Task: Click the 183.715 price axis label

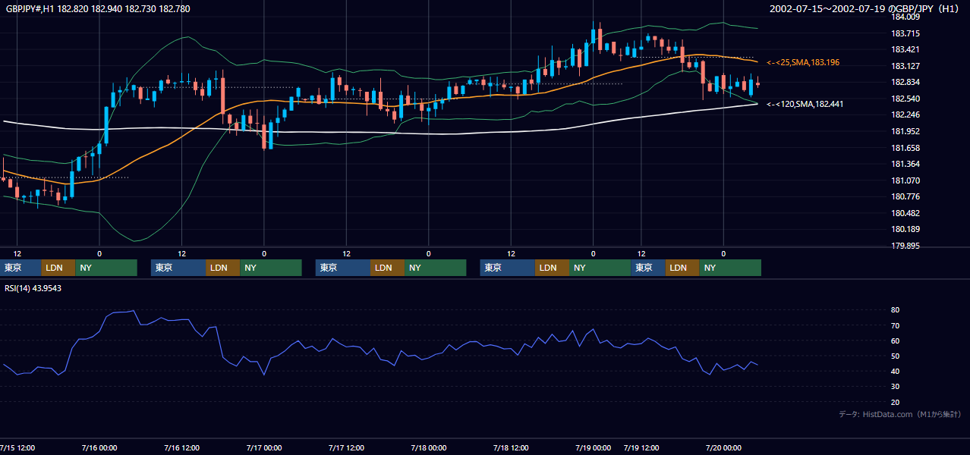Action: tap(905, 33)
